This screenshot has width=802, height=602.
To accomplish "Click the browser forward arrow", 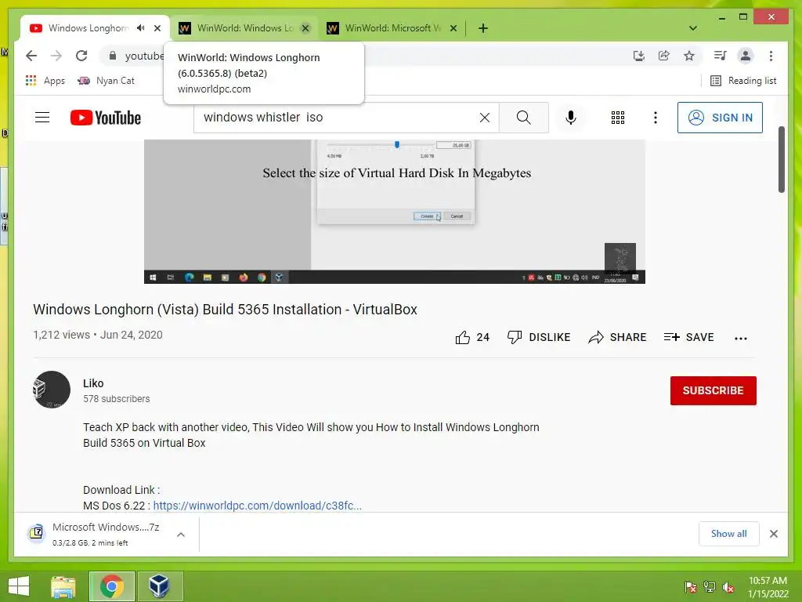I will click(56, 56).
